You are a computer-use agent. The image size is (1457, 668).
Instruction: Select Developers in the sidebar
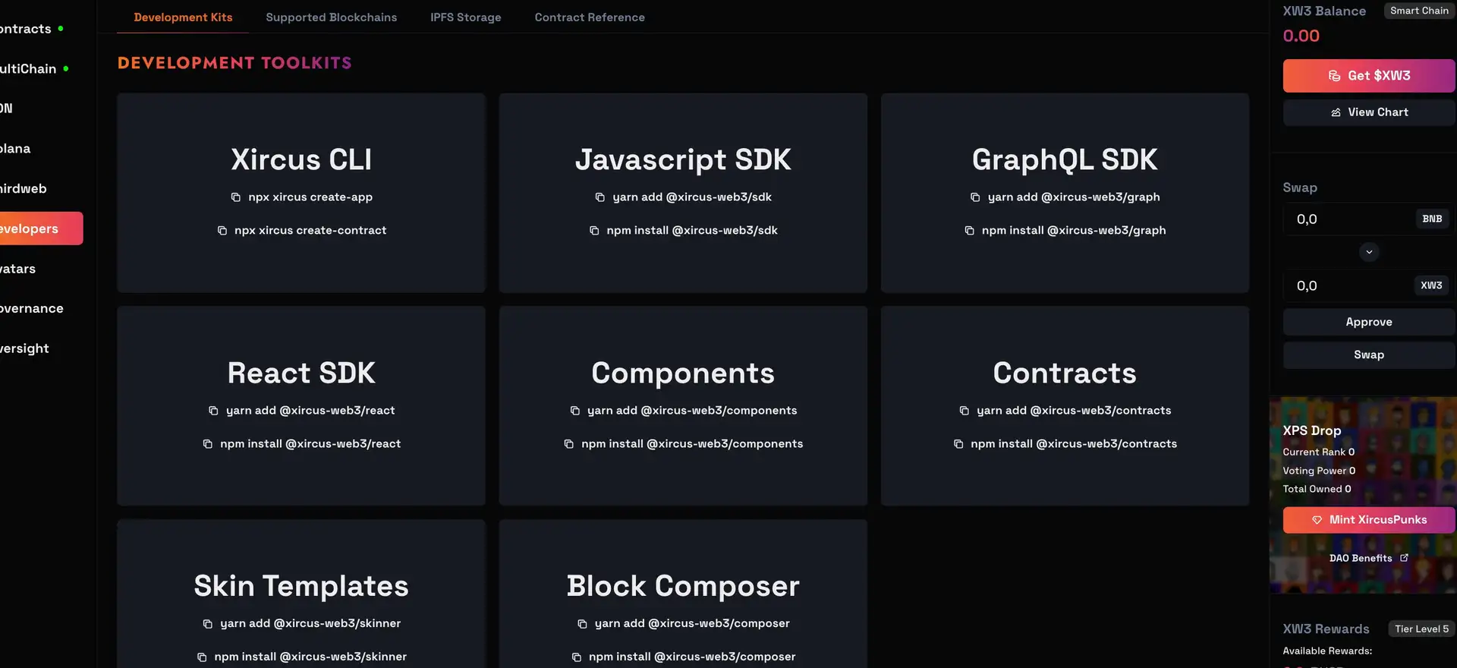41,228
